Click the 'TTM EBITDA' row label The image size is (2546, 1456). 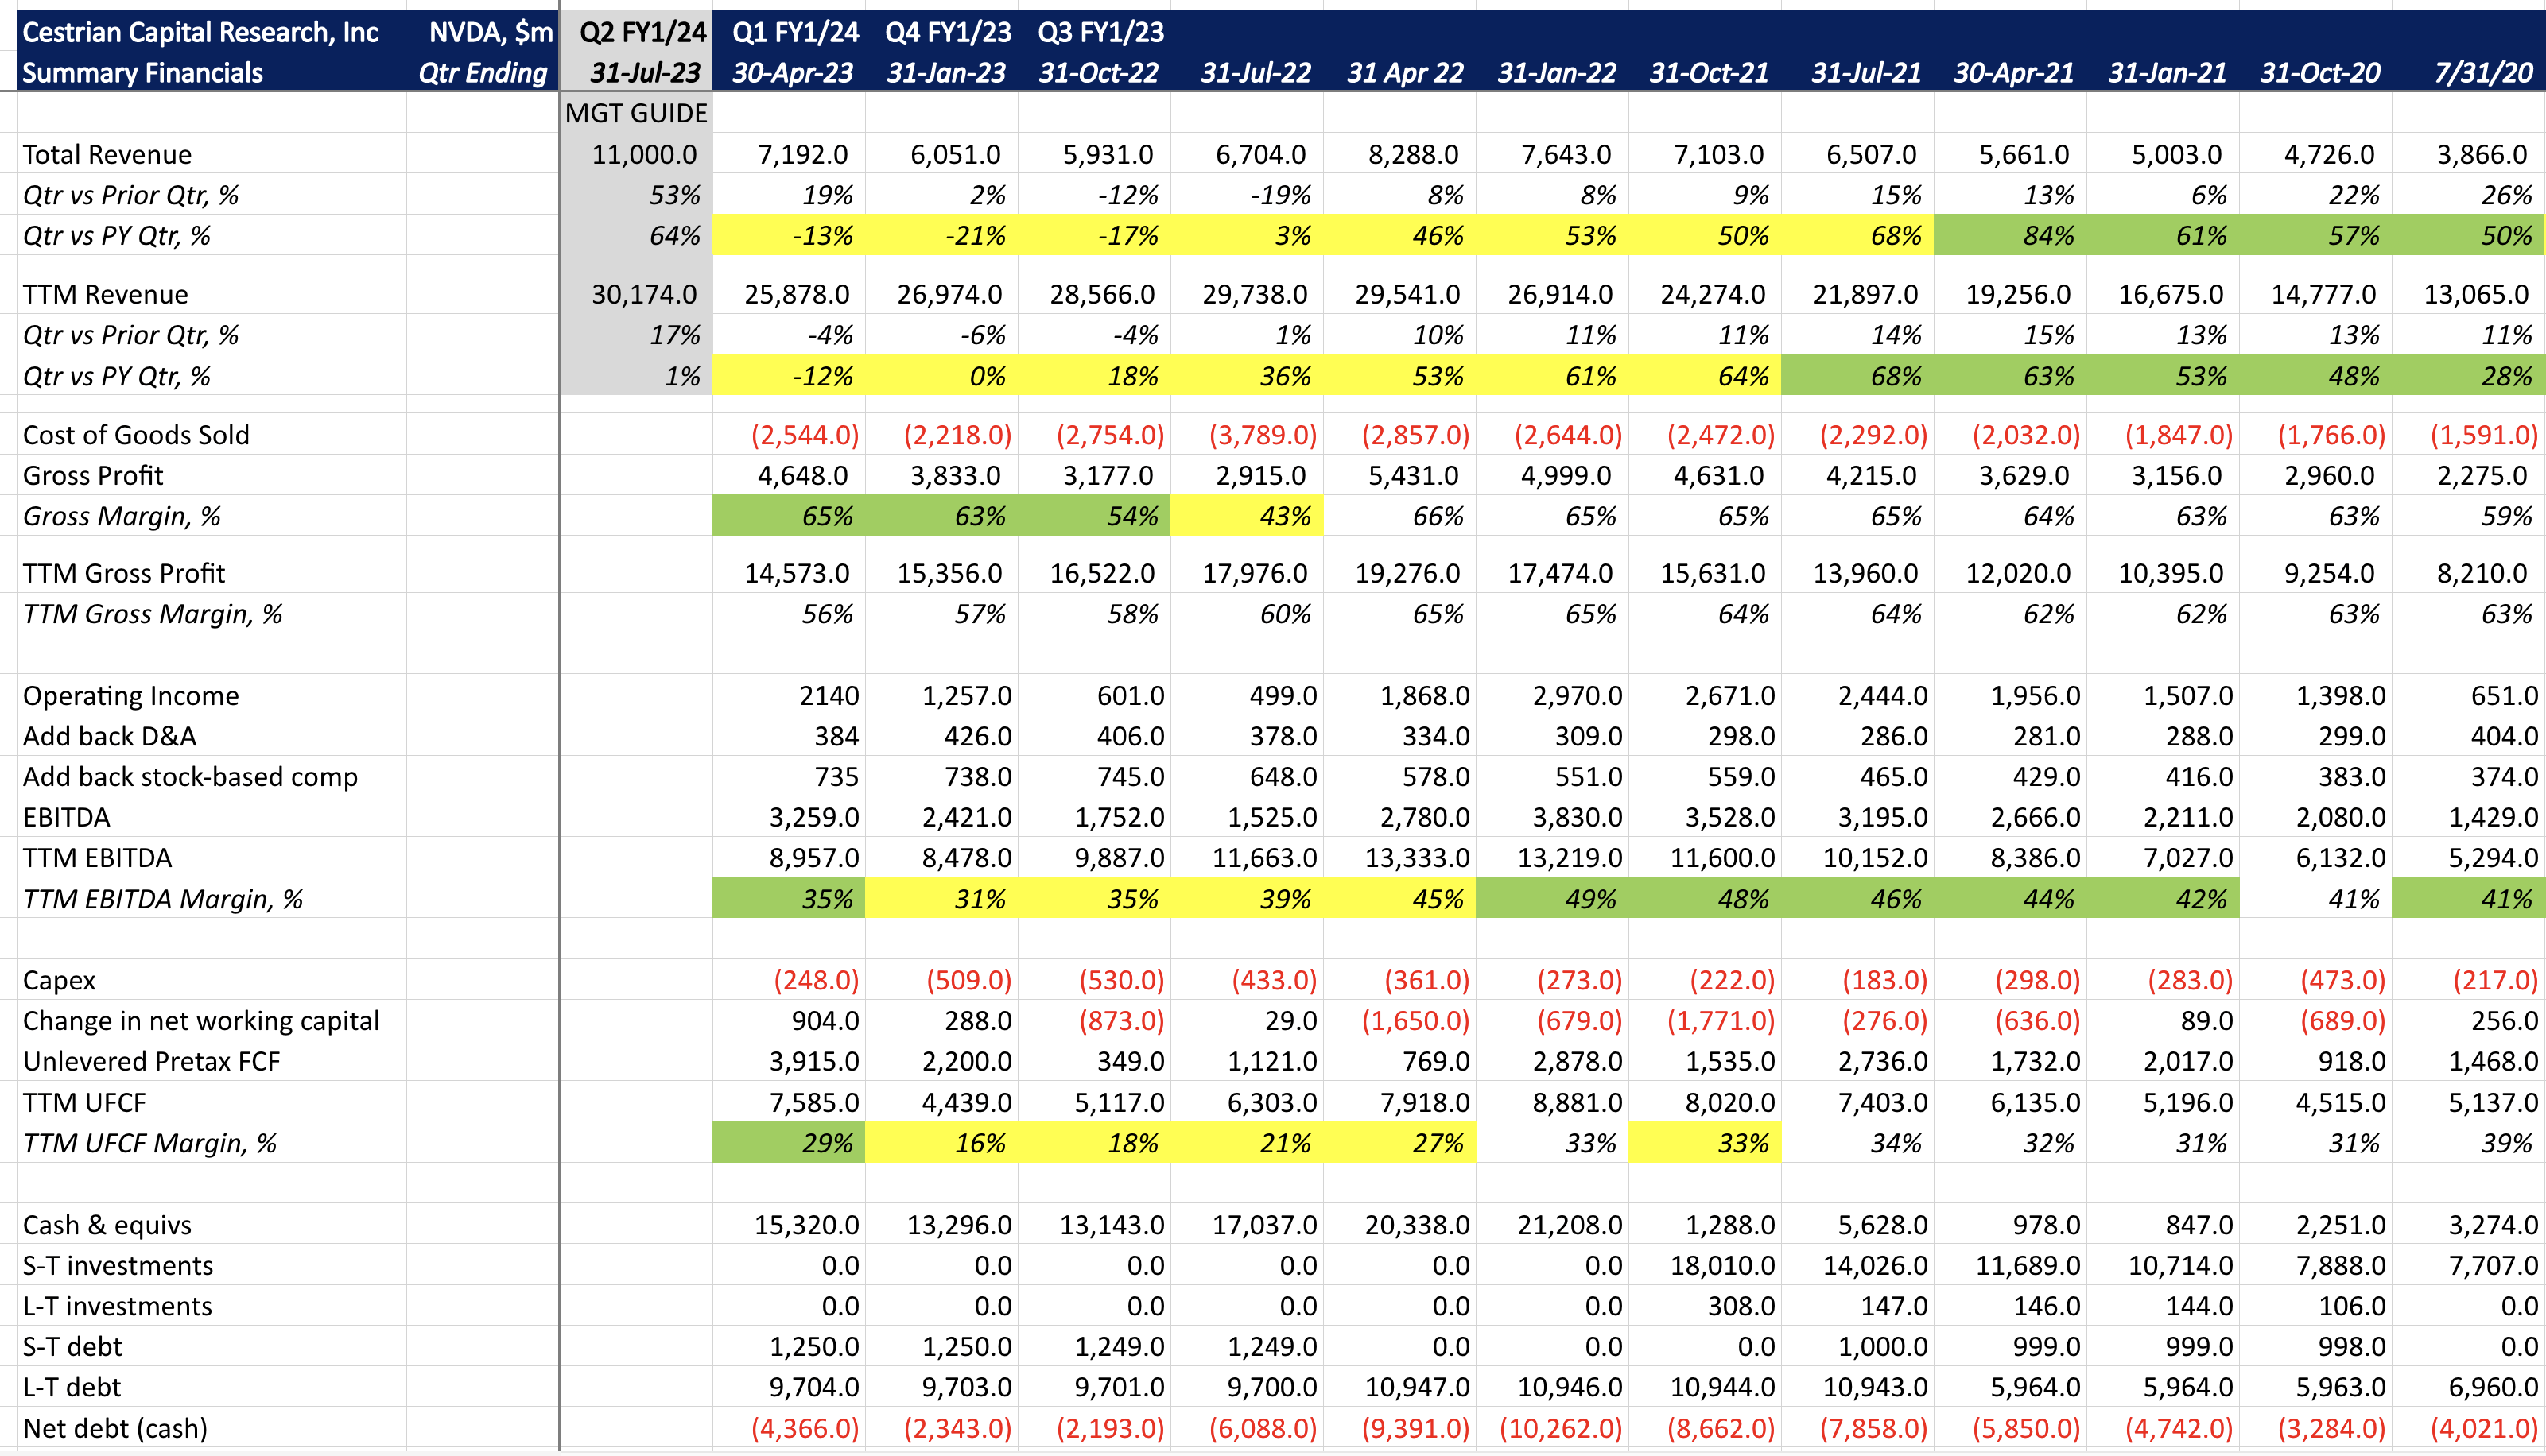(97, 858)
